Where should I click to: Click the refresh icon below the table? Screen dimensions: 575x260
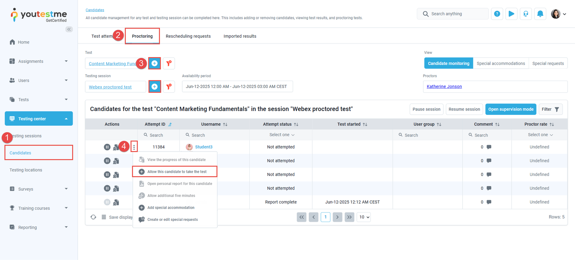pyautogui.click(x=93, y=217)
